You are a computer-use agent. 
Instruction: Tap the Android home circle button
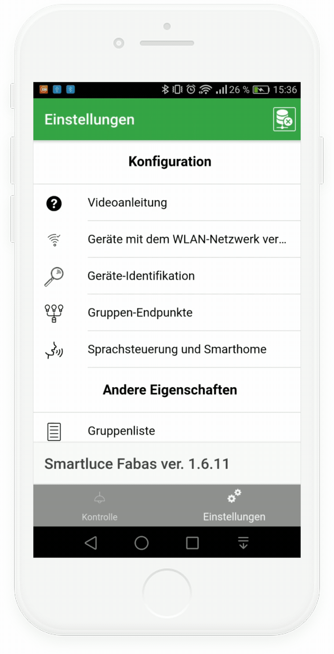pyautogui.click(x=142, y=543)
